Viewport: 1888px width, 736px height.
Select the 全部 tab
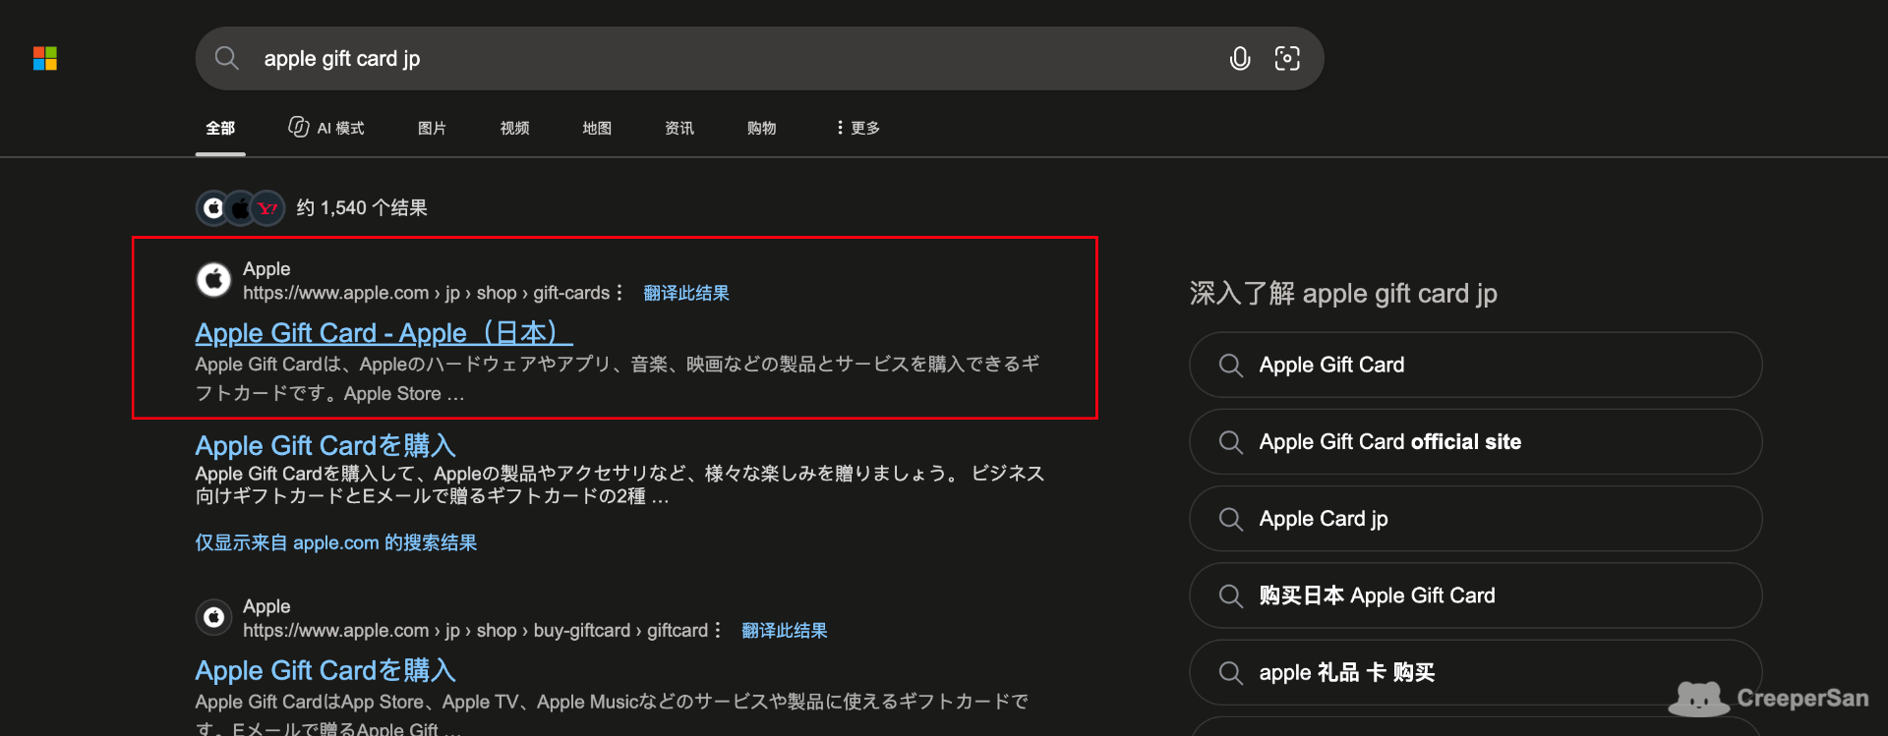(x=220, y=128)
